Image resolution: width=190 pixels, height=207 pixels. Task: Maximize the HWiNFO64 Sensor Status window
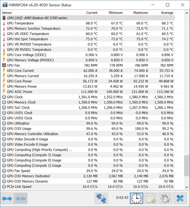(x=167, y=5)
